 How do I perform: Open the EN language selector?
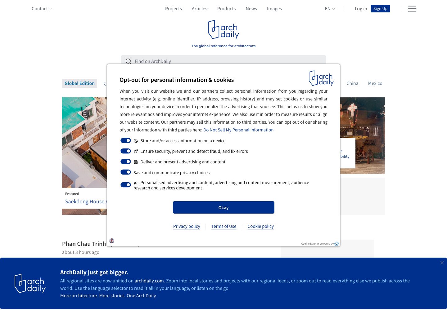[x=330, y=9]
